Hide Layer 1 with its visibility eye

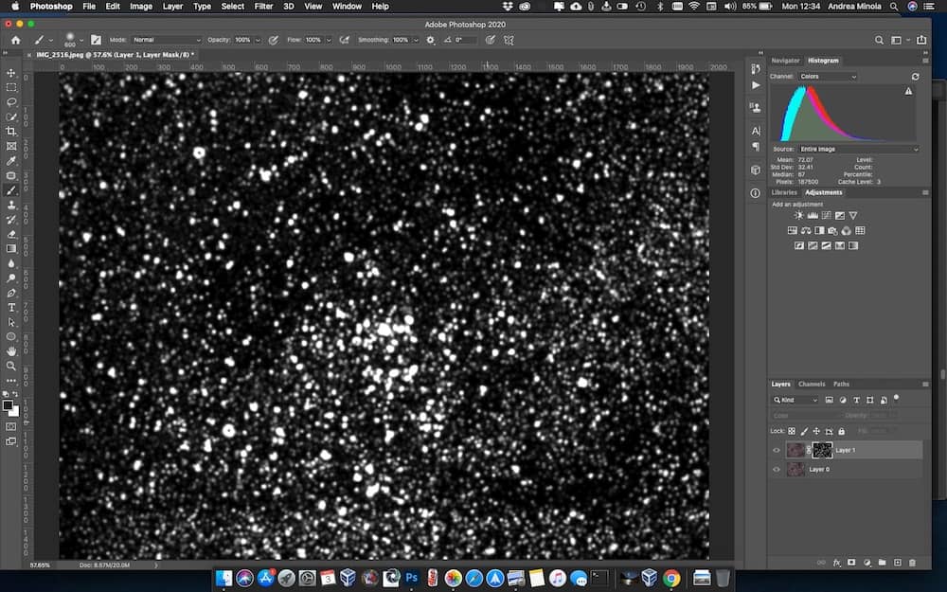coord(776,450)
